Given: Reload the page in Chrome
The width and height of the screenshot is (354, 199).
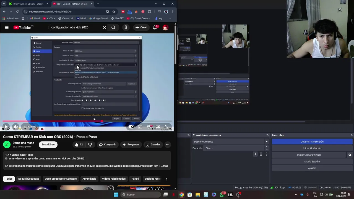Looking at the screenshot, I should pyautogui.click(x=17, y=12).
